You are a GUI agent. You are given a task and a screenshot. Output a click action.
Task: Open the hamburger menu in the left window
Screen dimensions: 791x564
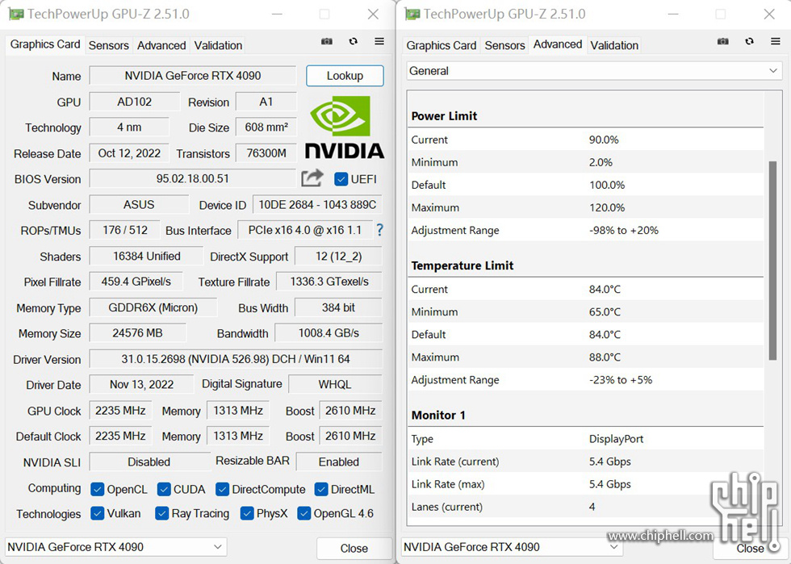(379, 41)
